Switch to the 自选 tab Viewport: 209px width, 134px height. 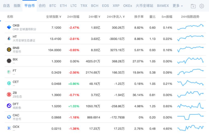pos(6,6)
